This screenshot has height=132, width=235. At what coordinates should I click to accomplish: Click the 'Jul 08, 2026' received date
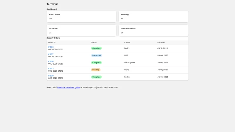pyautogui.click(x=163, y=62)
